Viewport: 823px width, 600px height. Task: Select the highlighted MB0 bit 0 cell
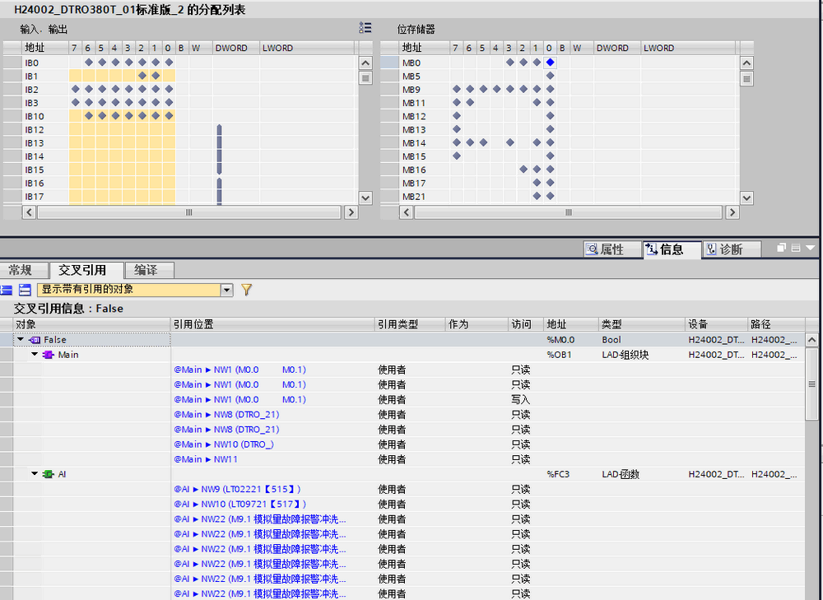550,63
